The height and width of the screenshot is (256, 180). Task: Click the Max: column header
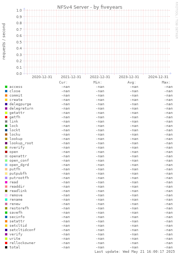click(166, 82)
